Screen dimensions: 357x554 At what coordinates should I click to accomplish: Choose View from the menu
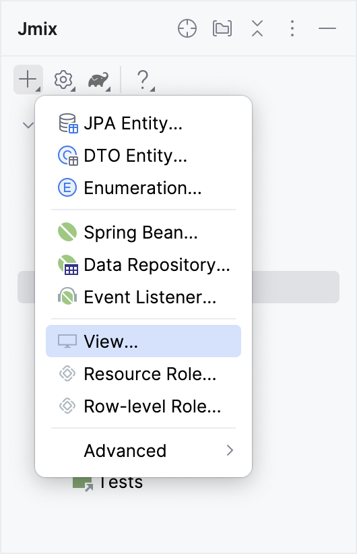click(143, 341)
